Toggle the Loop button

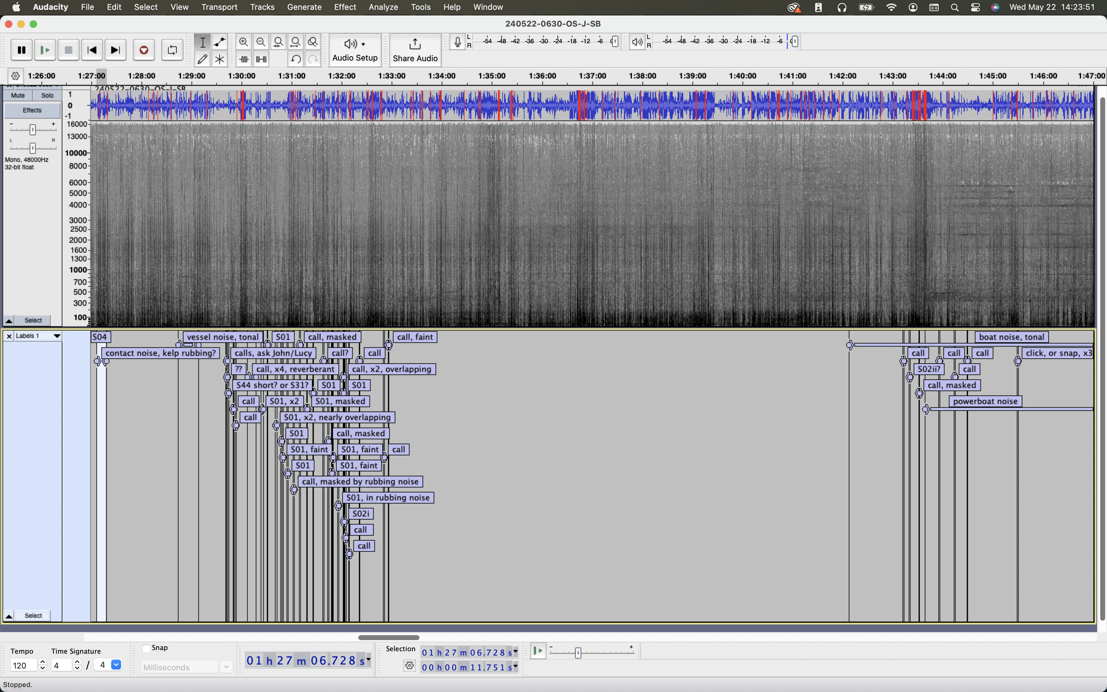172,50
